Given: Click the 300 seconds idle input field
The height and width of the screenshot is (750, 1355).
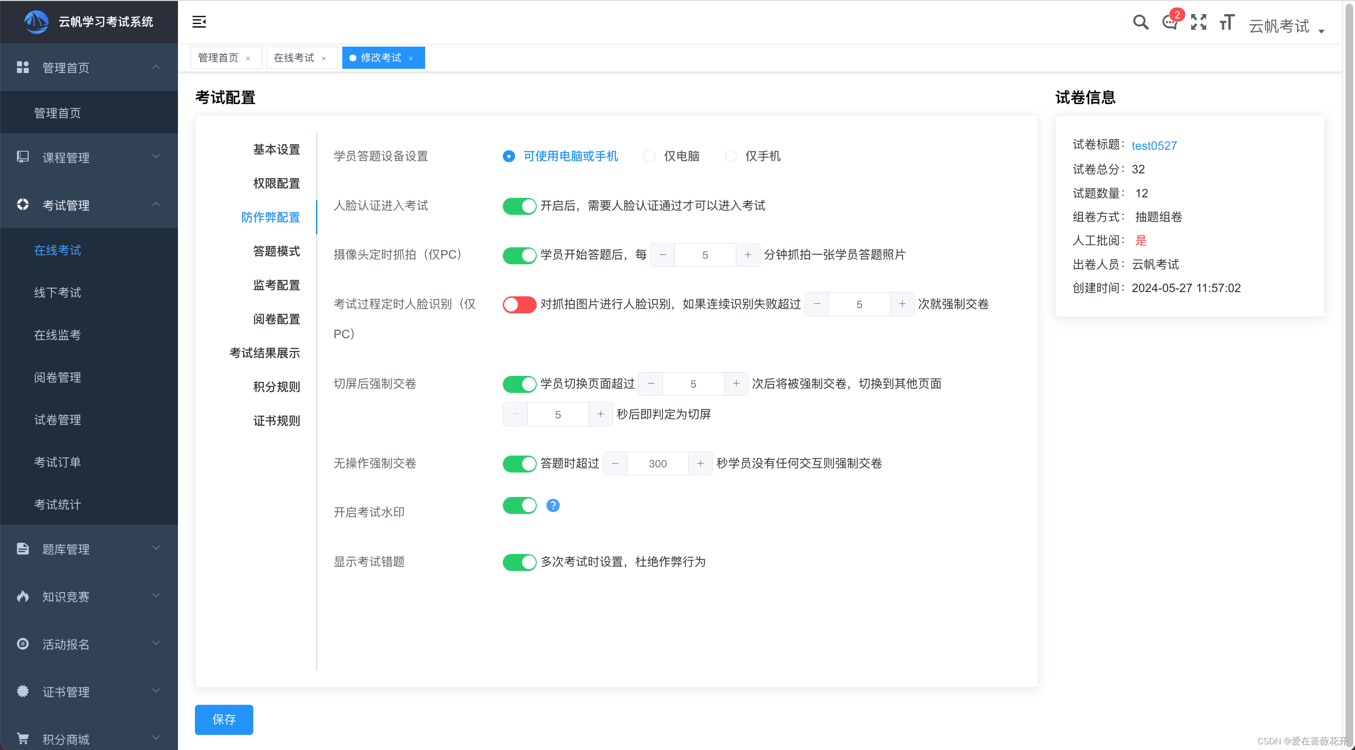Looking at the screenshot, I should 658,463.
